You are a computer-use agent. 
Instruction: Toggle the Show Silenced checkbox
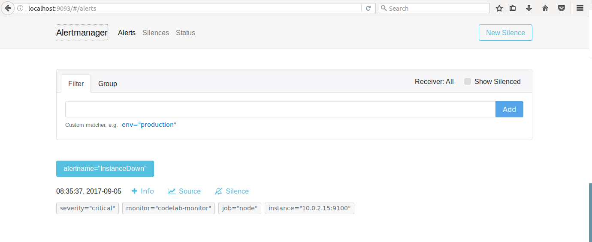pyautogui.click(x=468, y=81)
